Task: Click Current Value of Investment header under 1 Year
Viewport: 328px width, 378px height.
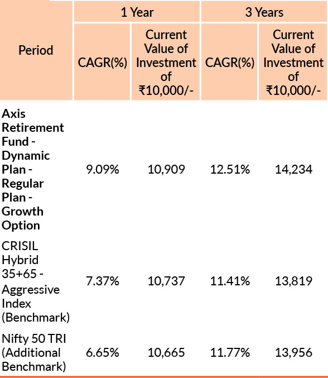Action: [x=166, y=63]
